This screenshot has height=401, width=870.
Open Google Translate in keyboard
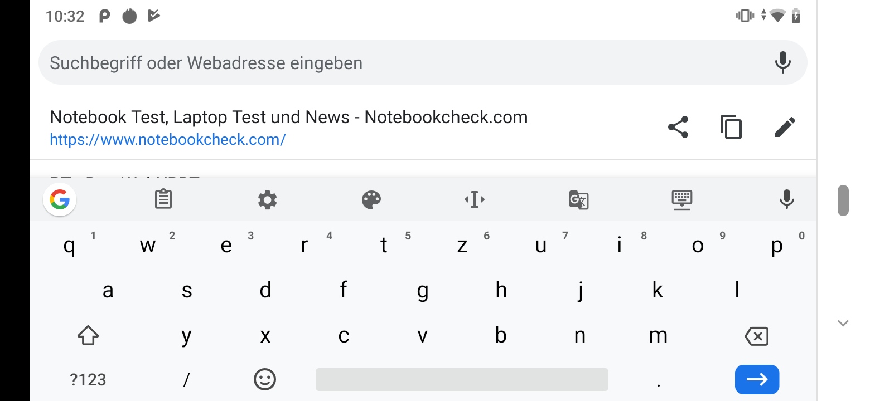(x=579, y=199)
